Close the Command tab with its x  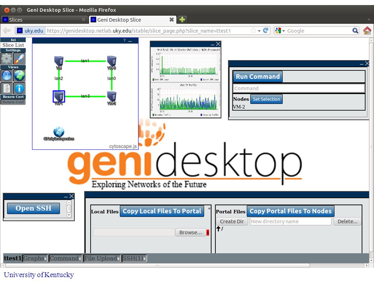[x=80, y=259]
